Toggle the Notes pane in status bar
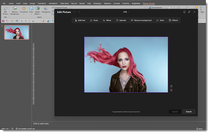The width and height of the screenshot is (210, 134). (x=199, y=129)
